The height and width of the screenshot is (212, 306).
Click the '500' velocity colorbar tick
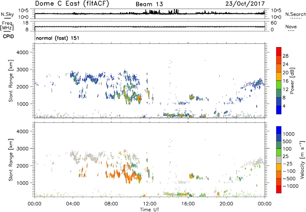click(x=287, y=141)
